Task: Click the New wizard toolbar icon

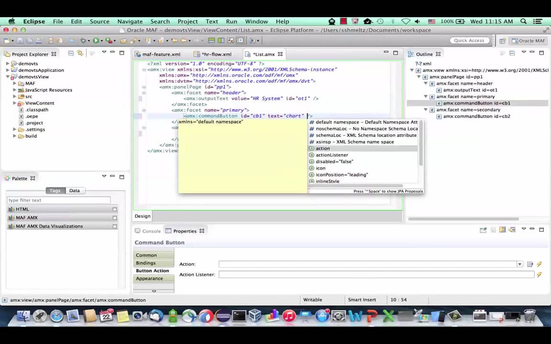Action: tap(7, 41)
